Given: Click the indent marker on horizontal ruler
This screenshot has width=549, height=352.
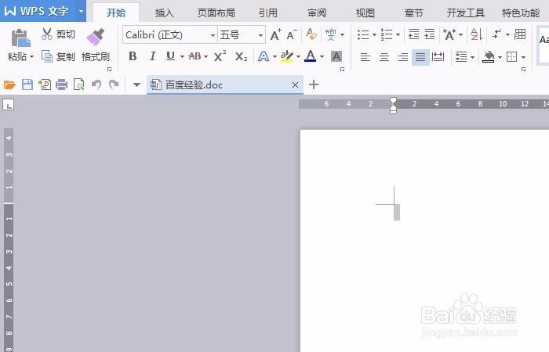Looking at the screenshot, I should (393, 105).
